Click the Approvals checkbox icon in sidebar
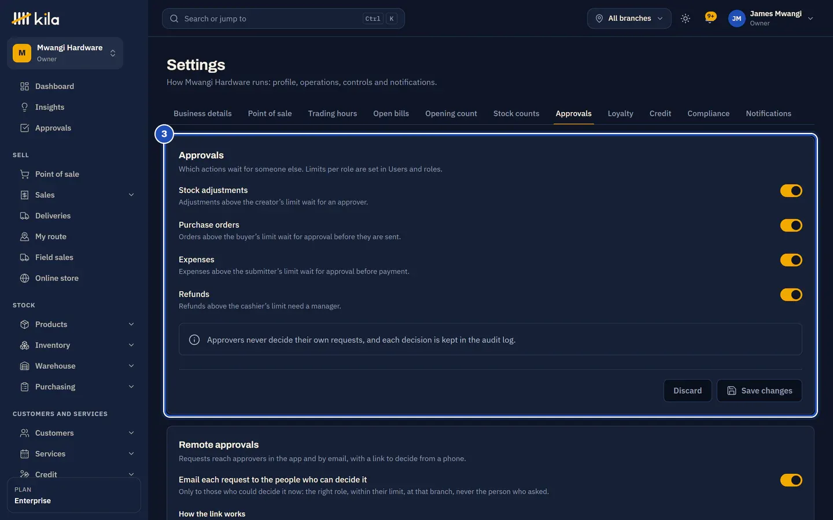Image resolution: width=833 pixels, height=520 pixels. point(24,128)
